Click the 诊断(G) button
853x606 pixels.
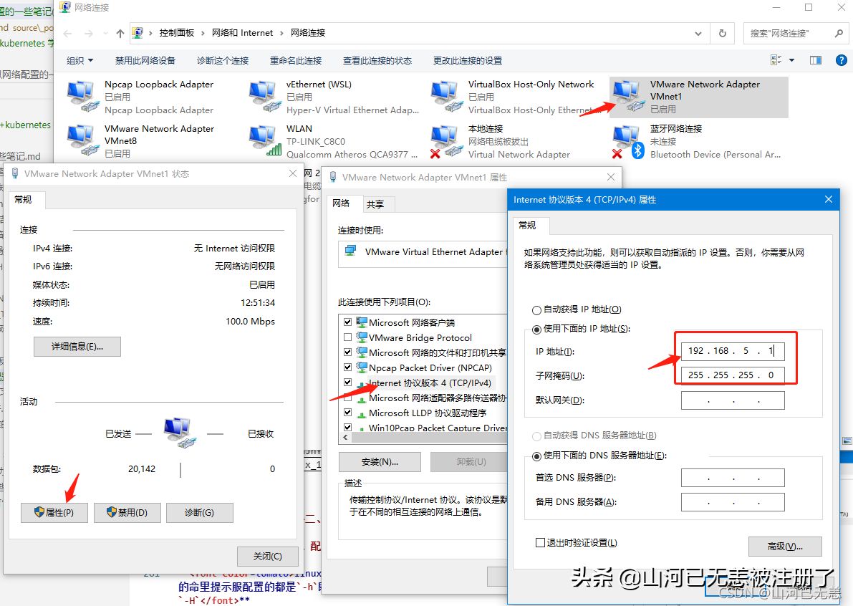200,512
